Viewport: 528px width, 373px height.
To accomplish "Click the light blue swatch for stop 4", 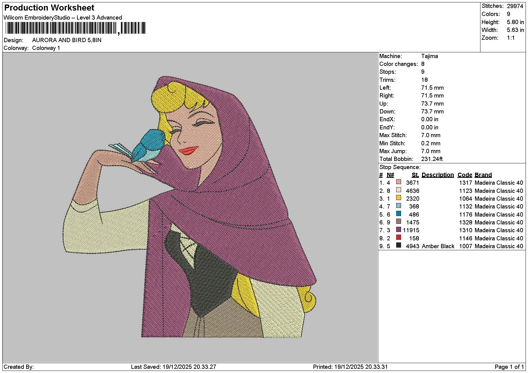I will click(399, 206).
